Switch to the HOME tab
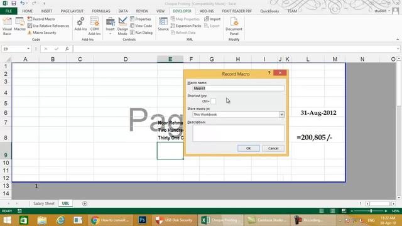402x226 pixels. (x=28, y=11)
